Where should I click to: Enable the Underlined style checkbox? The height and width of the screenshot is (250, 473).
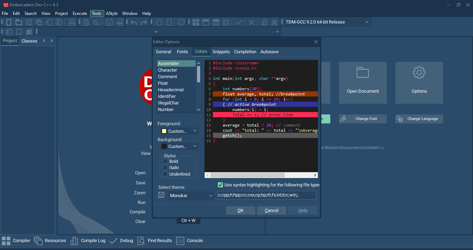[166, 174]
